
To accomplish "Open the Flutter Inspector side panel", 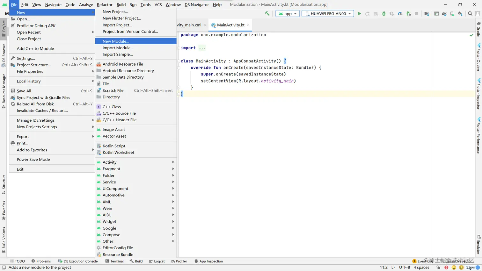I will [x=478, y=94].
